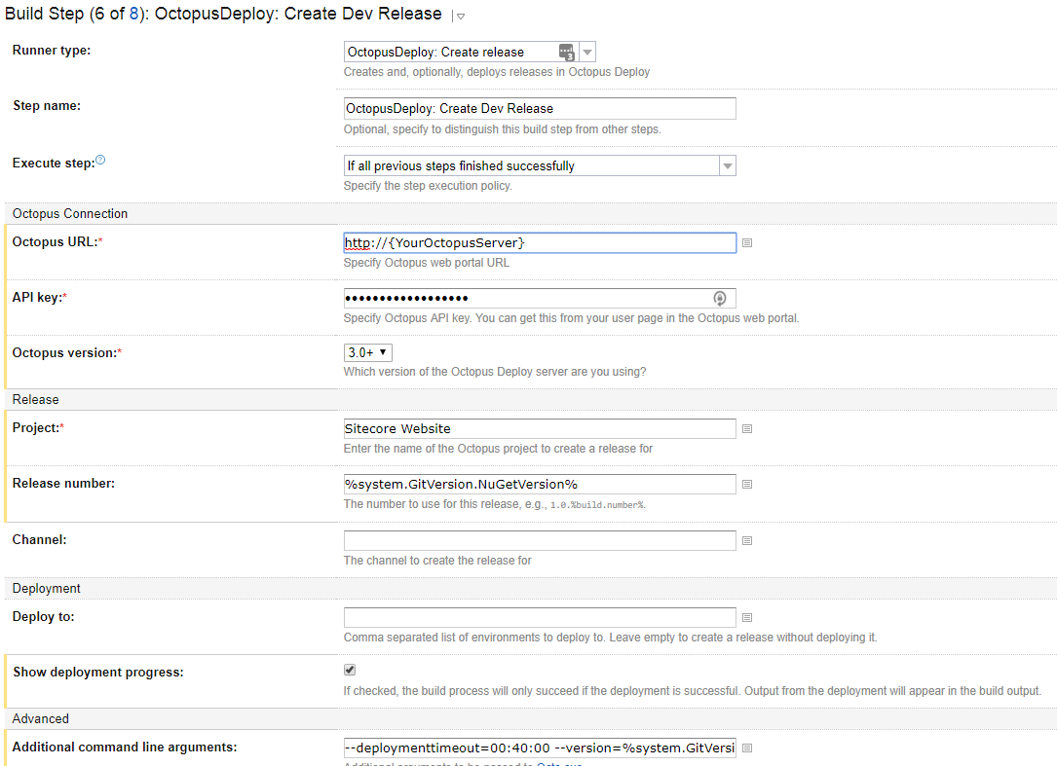
Task: Click the Runner type label
Action: point(52,50)
